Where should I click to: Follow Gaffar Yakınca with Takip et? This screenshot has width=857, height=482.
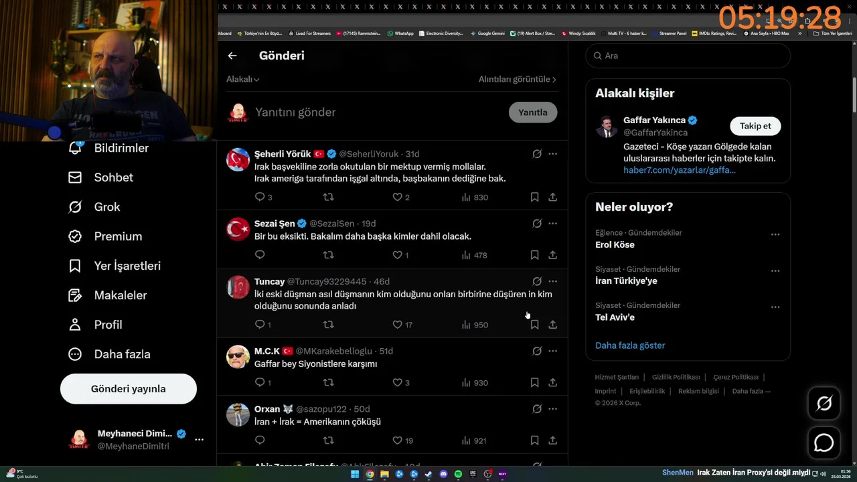click(x=755, y=126)
